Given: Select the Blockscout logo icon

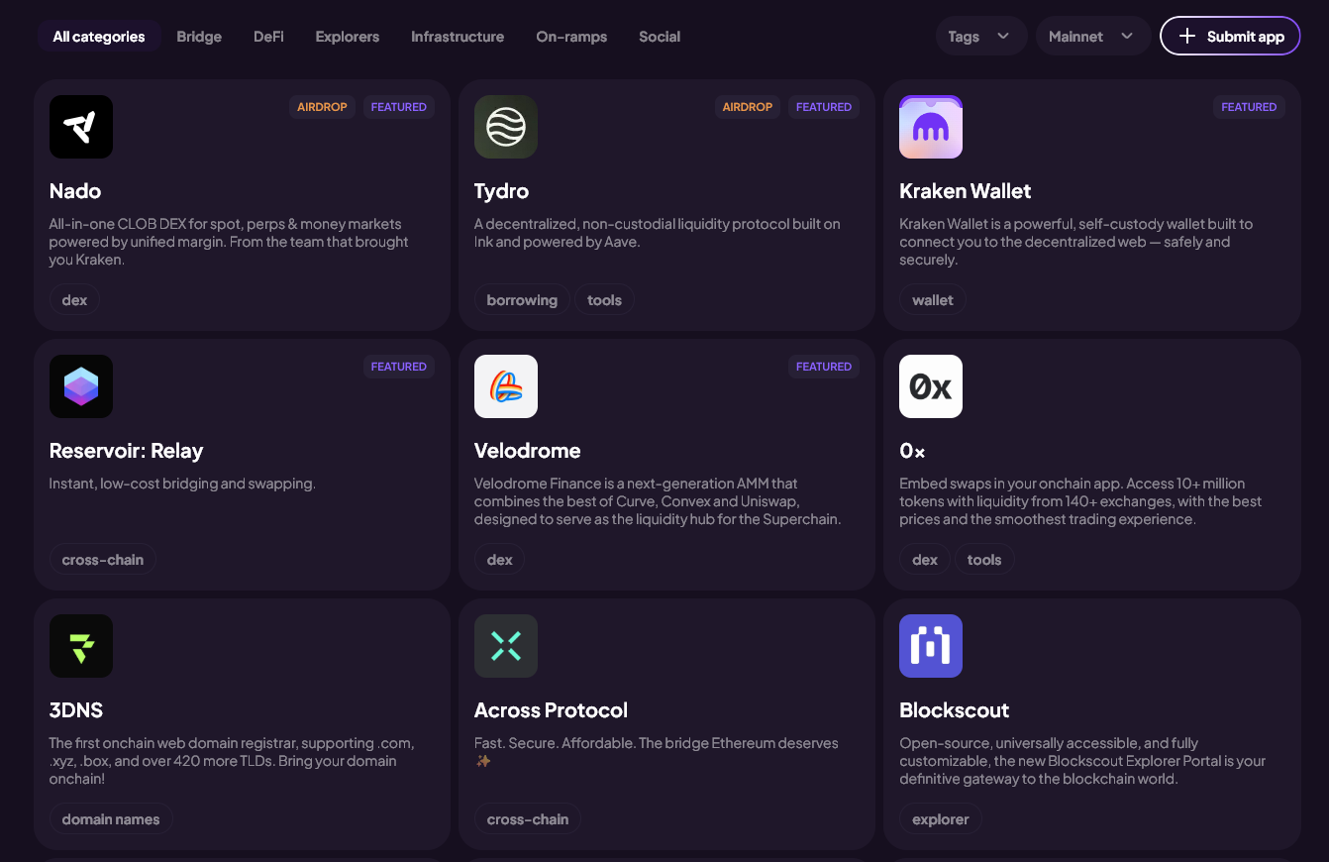Looking at the screenshot, I should [930, 646].
